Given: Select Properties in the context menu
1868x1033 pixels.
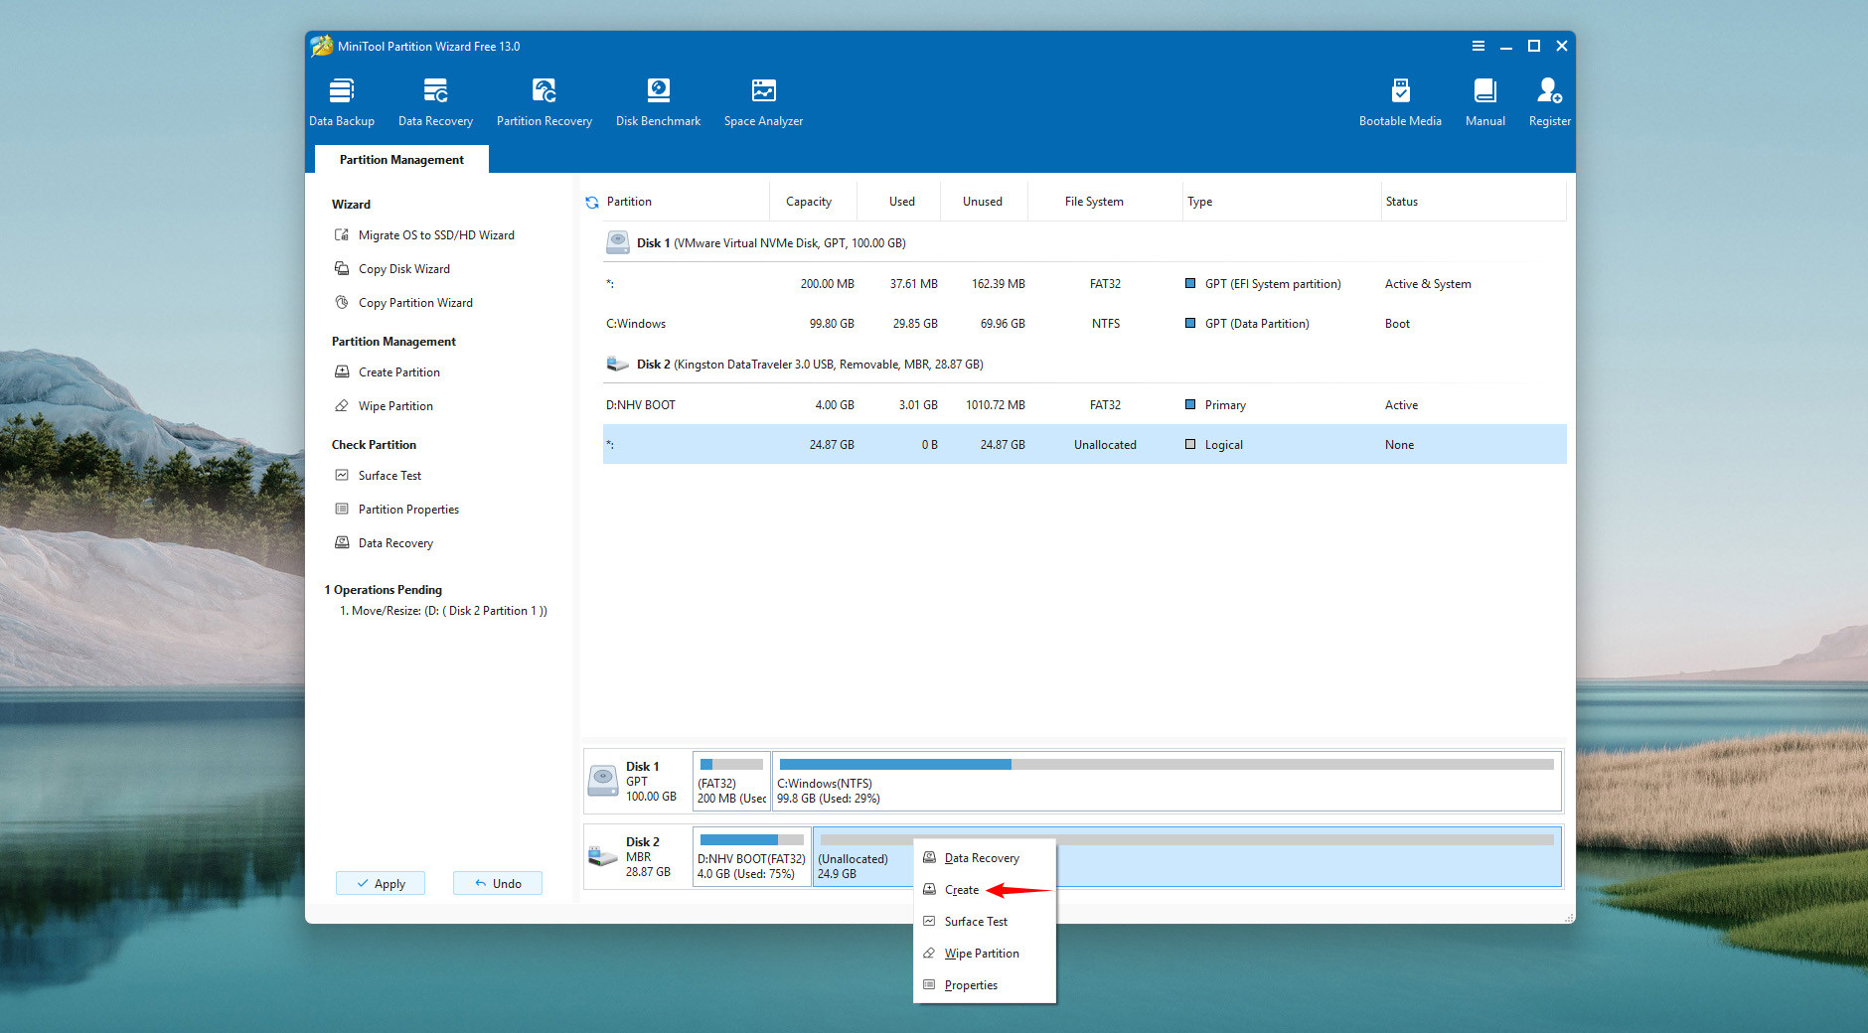Looking at the screenshot, I should tap(971, 985).
